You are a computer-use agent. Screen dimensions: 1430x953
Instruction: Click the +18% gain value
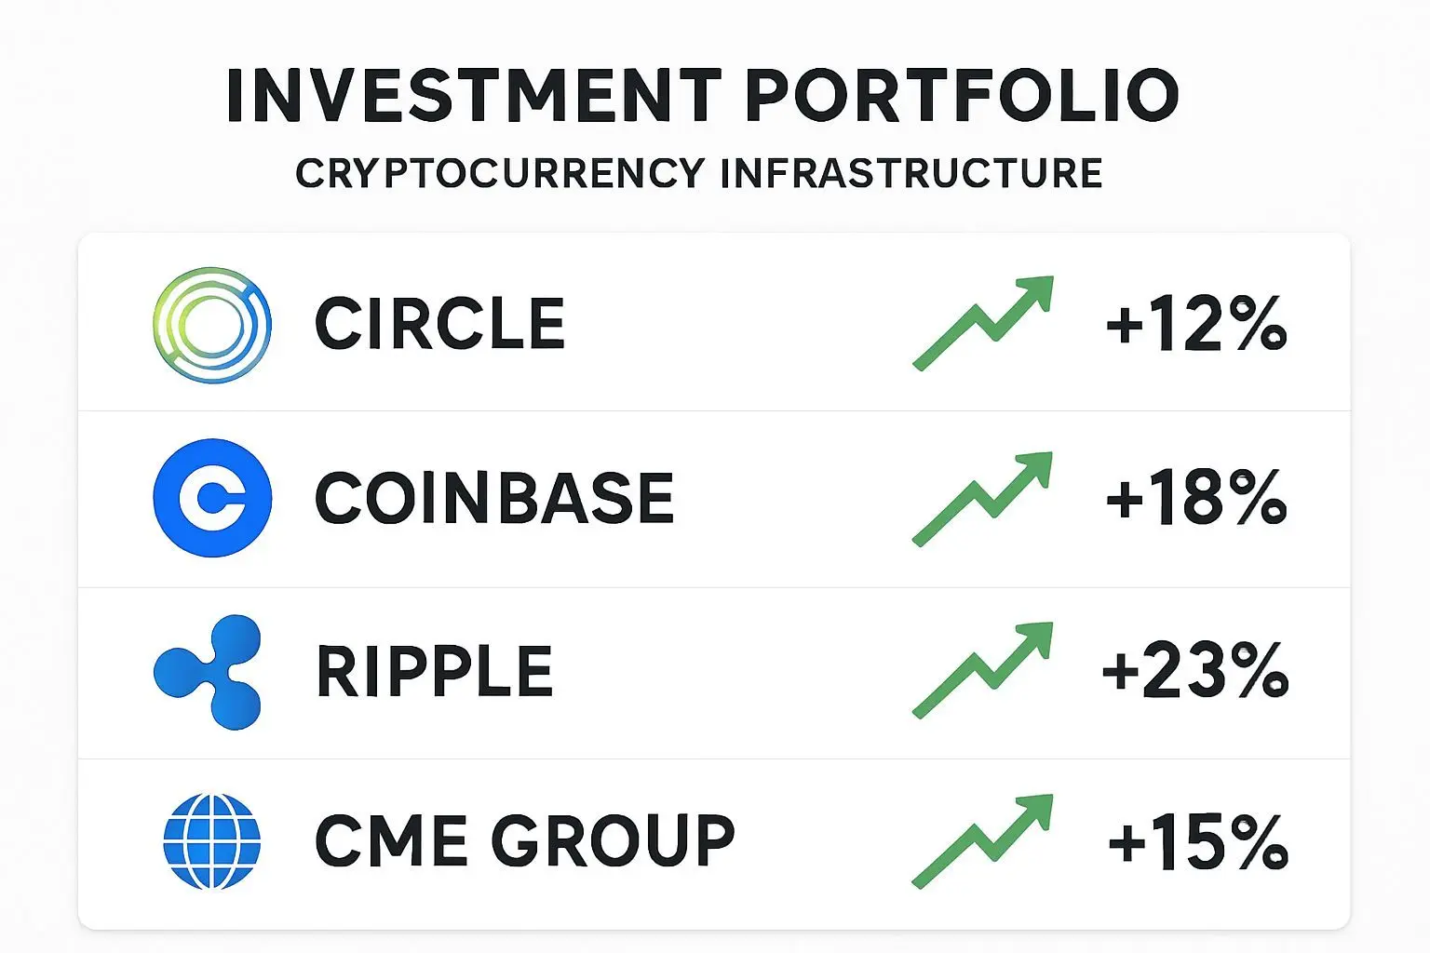(x=1196, y=497)
